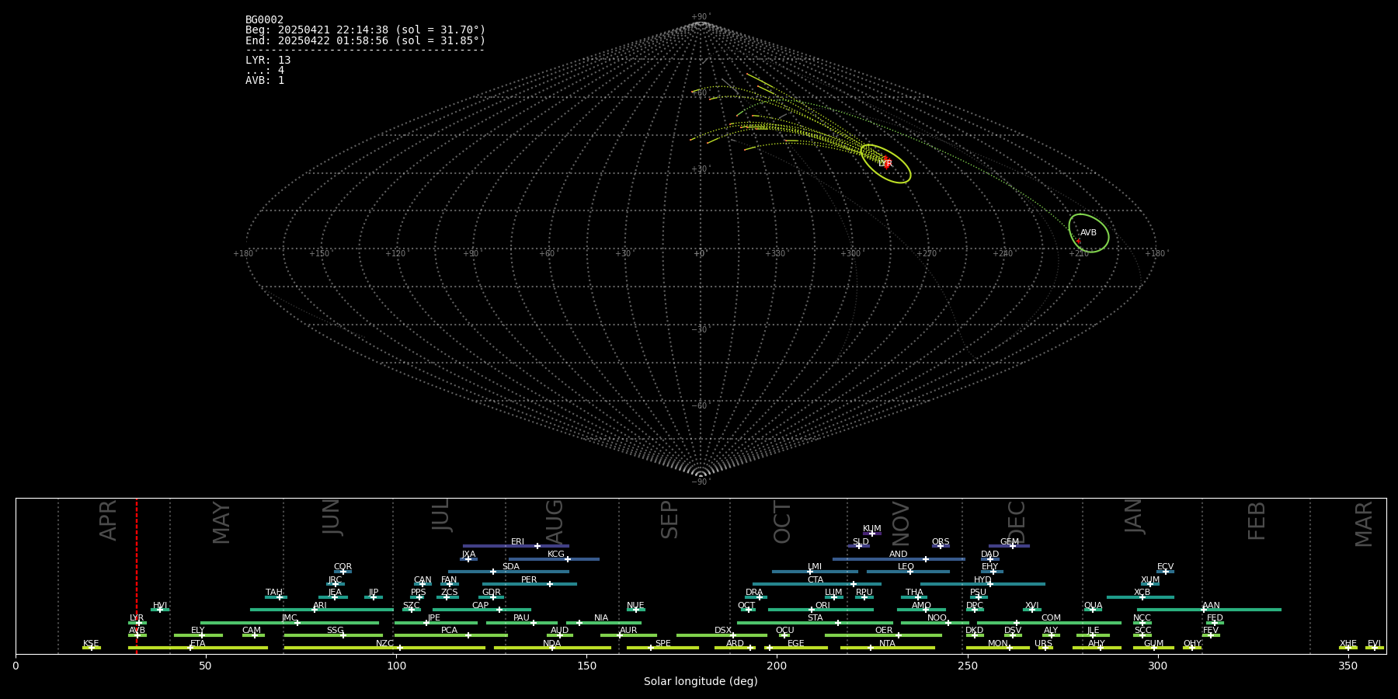
Task: Click the CTA shower label
Action: [x=815, y=580]
